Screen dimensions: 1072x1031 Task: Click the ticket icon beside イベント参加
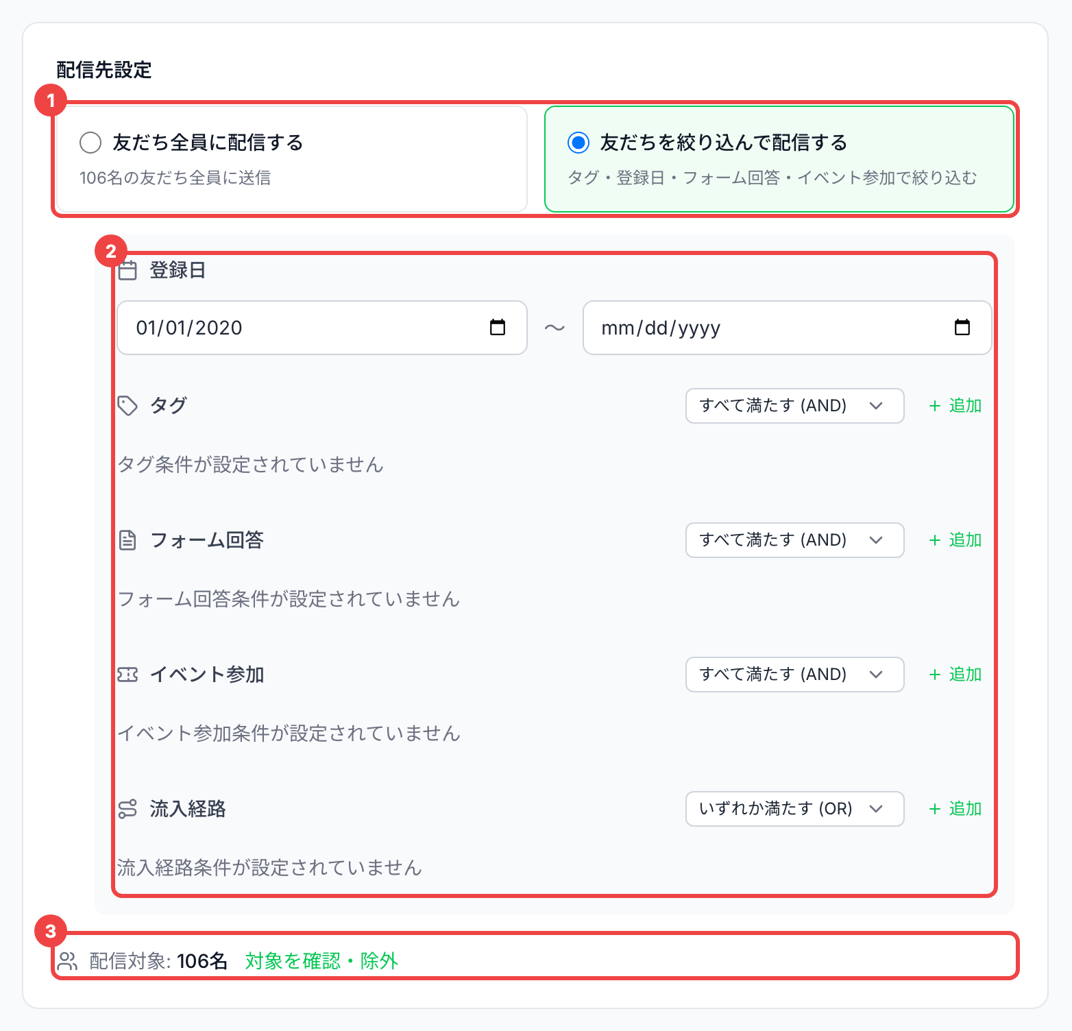127,675
